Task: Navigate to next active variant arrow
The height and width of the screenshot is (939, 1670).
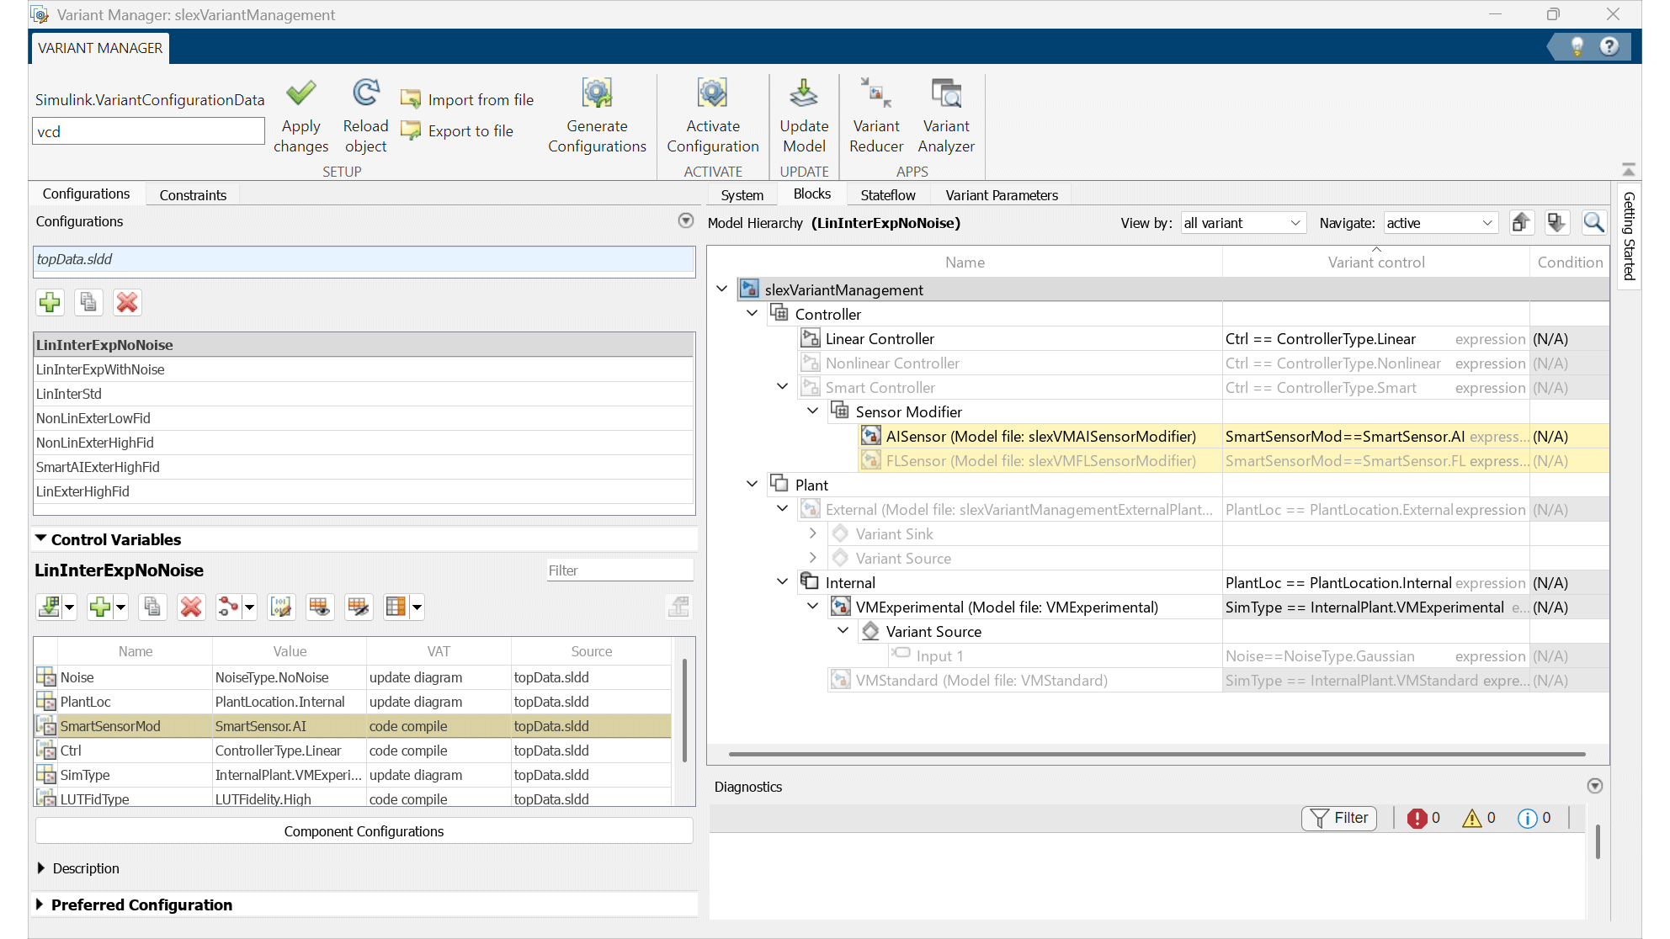Action: point(1557,223)
